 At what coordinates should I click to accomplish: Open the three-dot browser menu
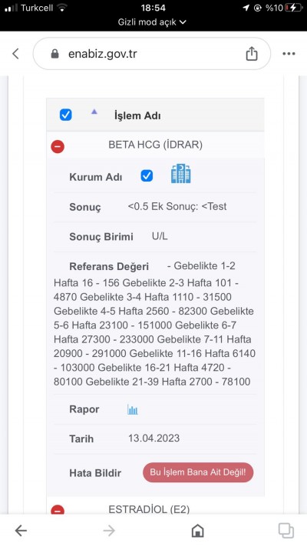289,54
